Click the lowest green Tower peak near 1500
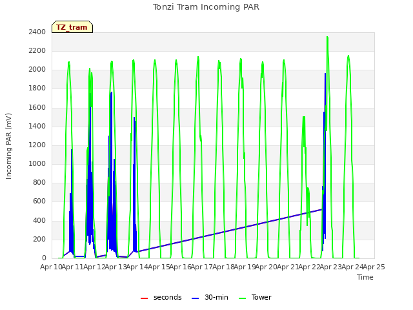The image size is (413, 310). click(304, 118)
